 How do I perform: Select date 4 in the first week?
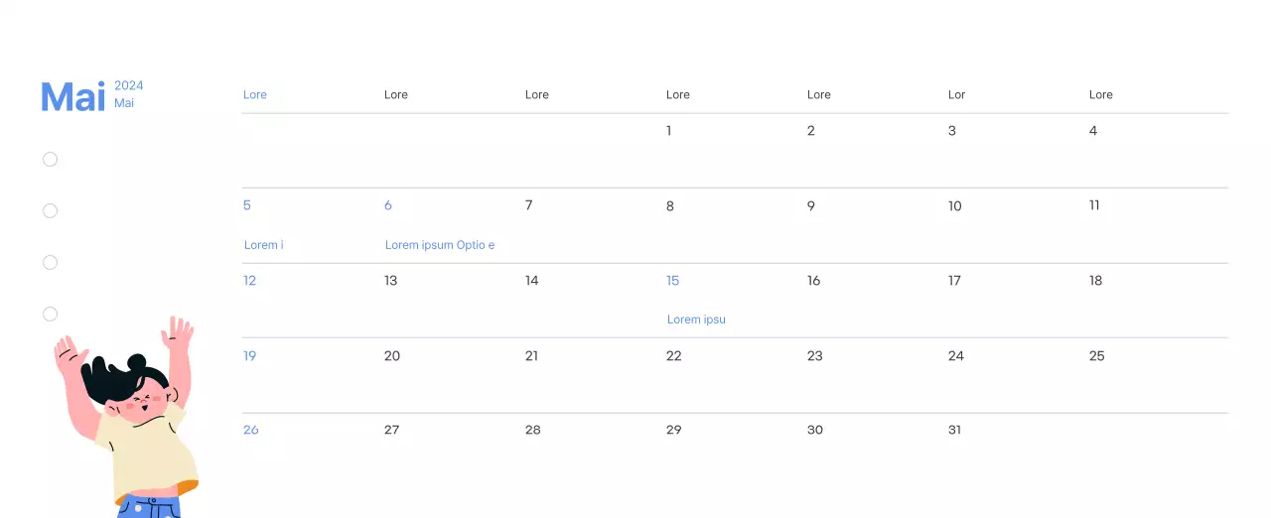1093,131
